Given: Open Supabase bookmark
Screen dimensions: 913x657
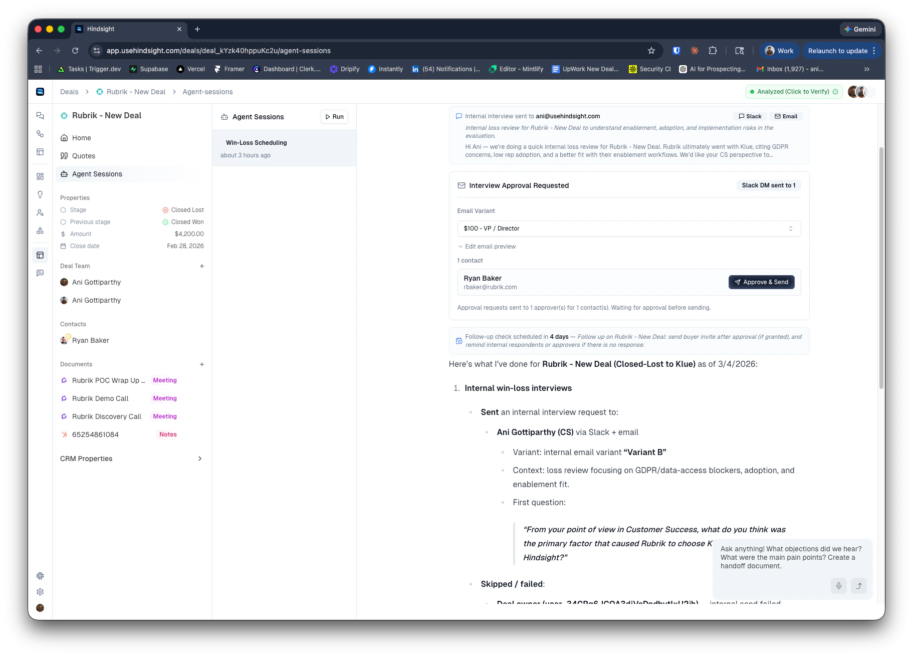Looking at the screenshot, I should click(x=149, y=69).
